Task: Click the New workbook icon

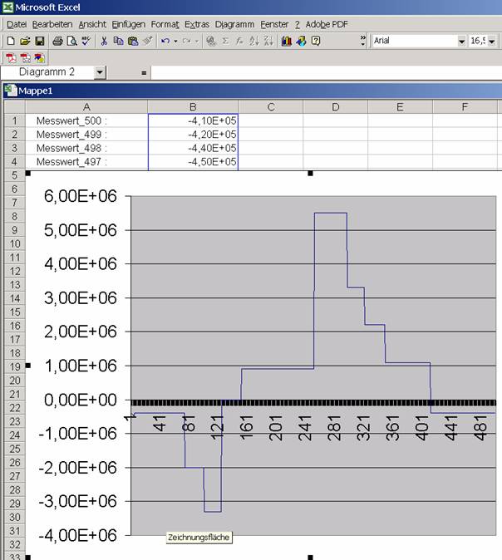Action: pyautogui.click(x=11, y=41)
